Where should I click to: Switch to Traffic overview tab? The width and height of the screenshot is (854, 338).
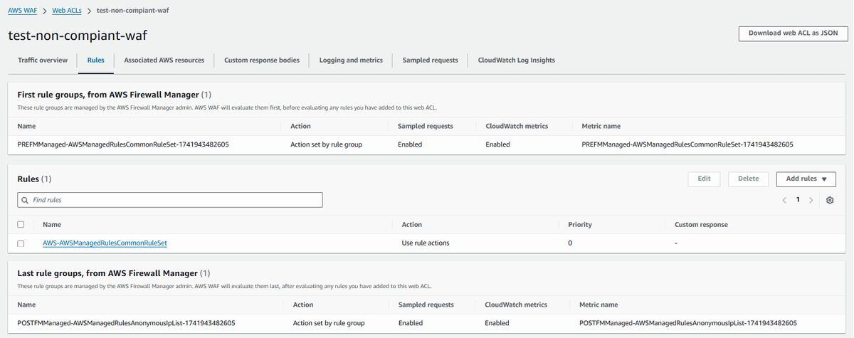point(43,60)
